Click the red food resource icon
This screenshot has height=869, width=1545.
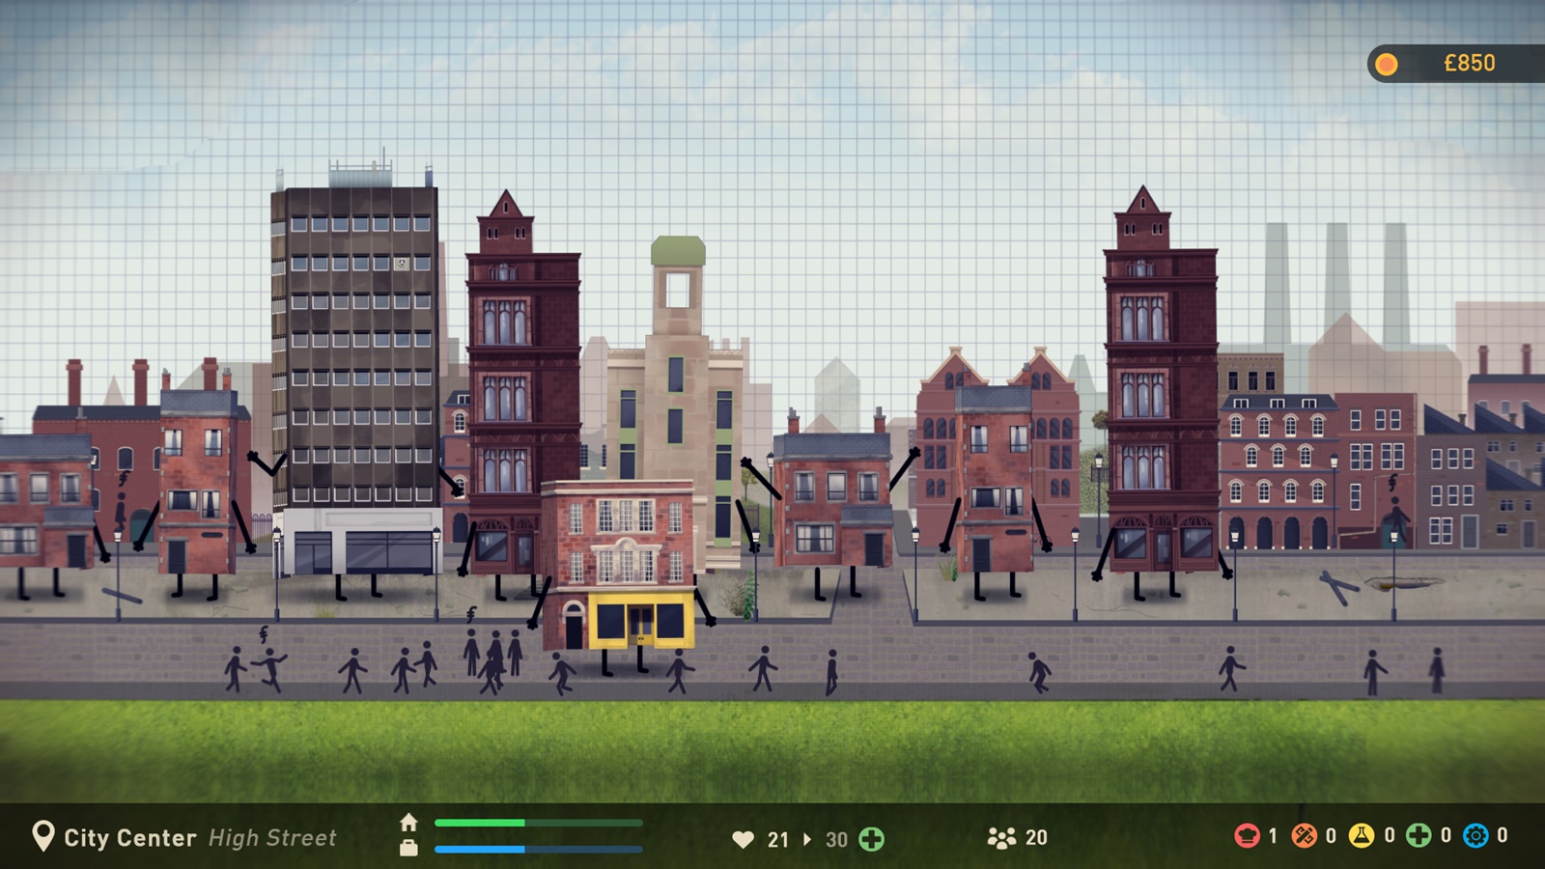[1247, 835]
